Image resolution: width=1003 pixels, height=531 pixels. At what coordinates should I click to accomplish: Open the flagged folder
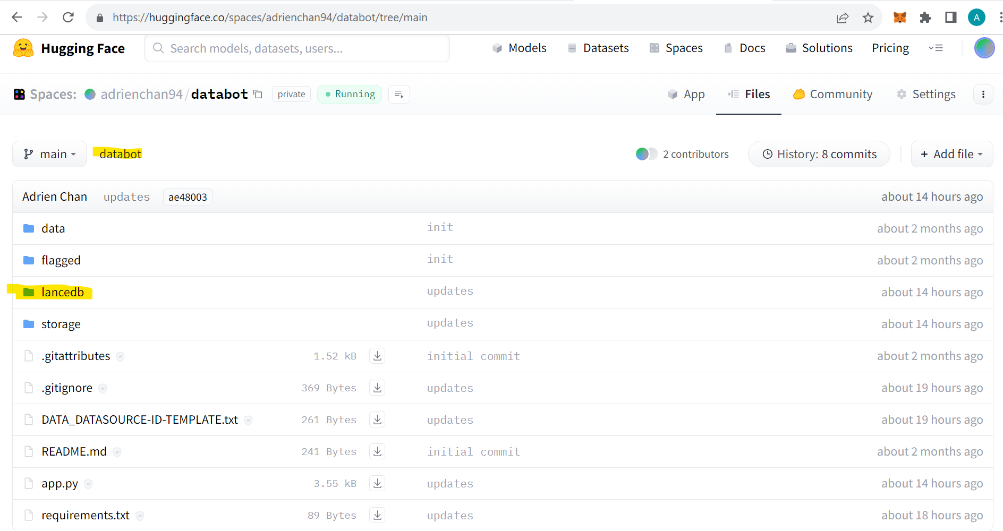pos(61,260)
